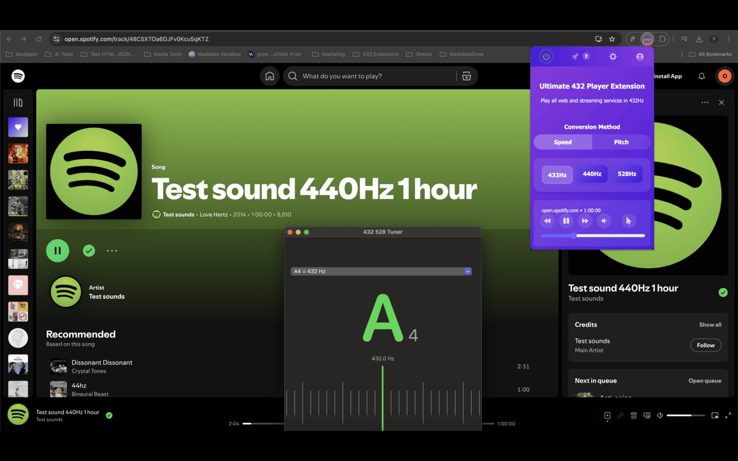
Task: Open the lyrics microphone icon
Action: [620, 415]
